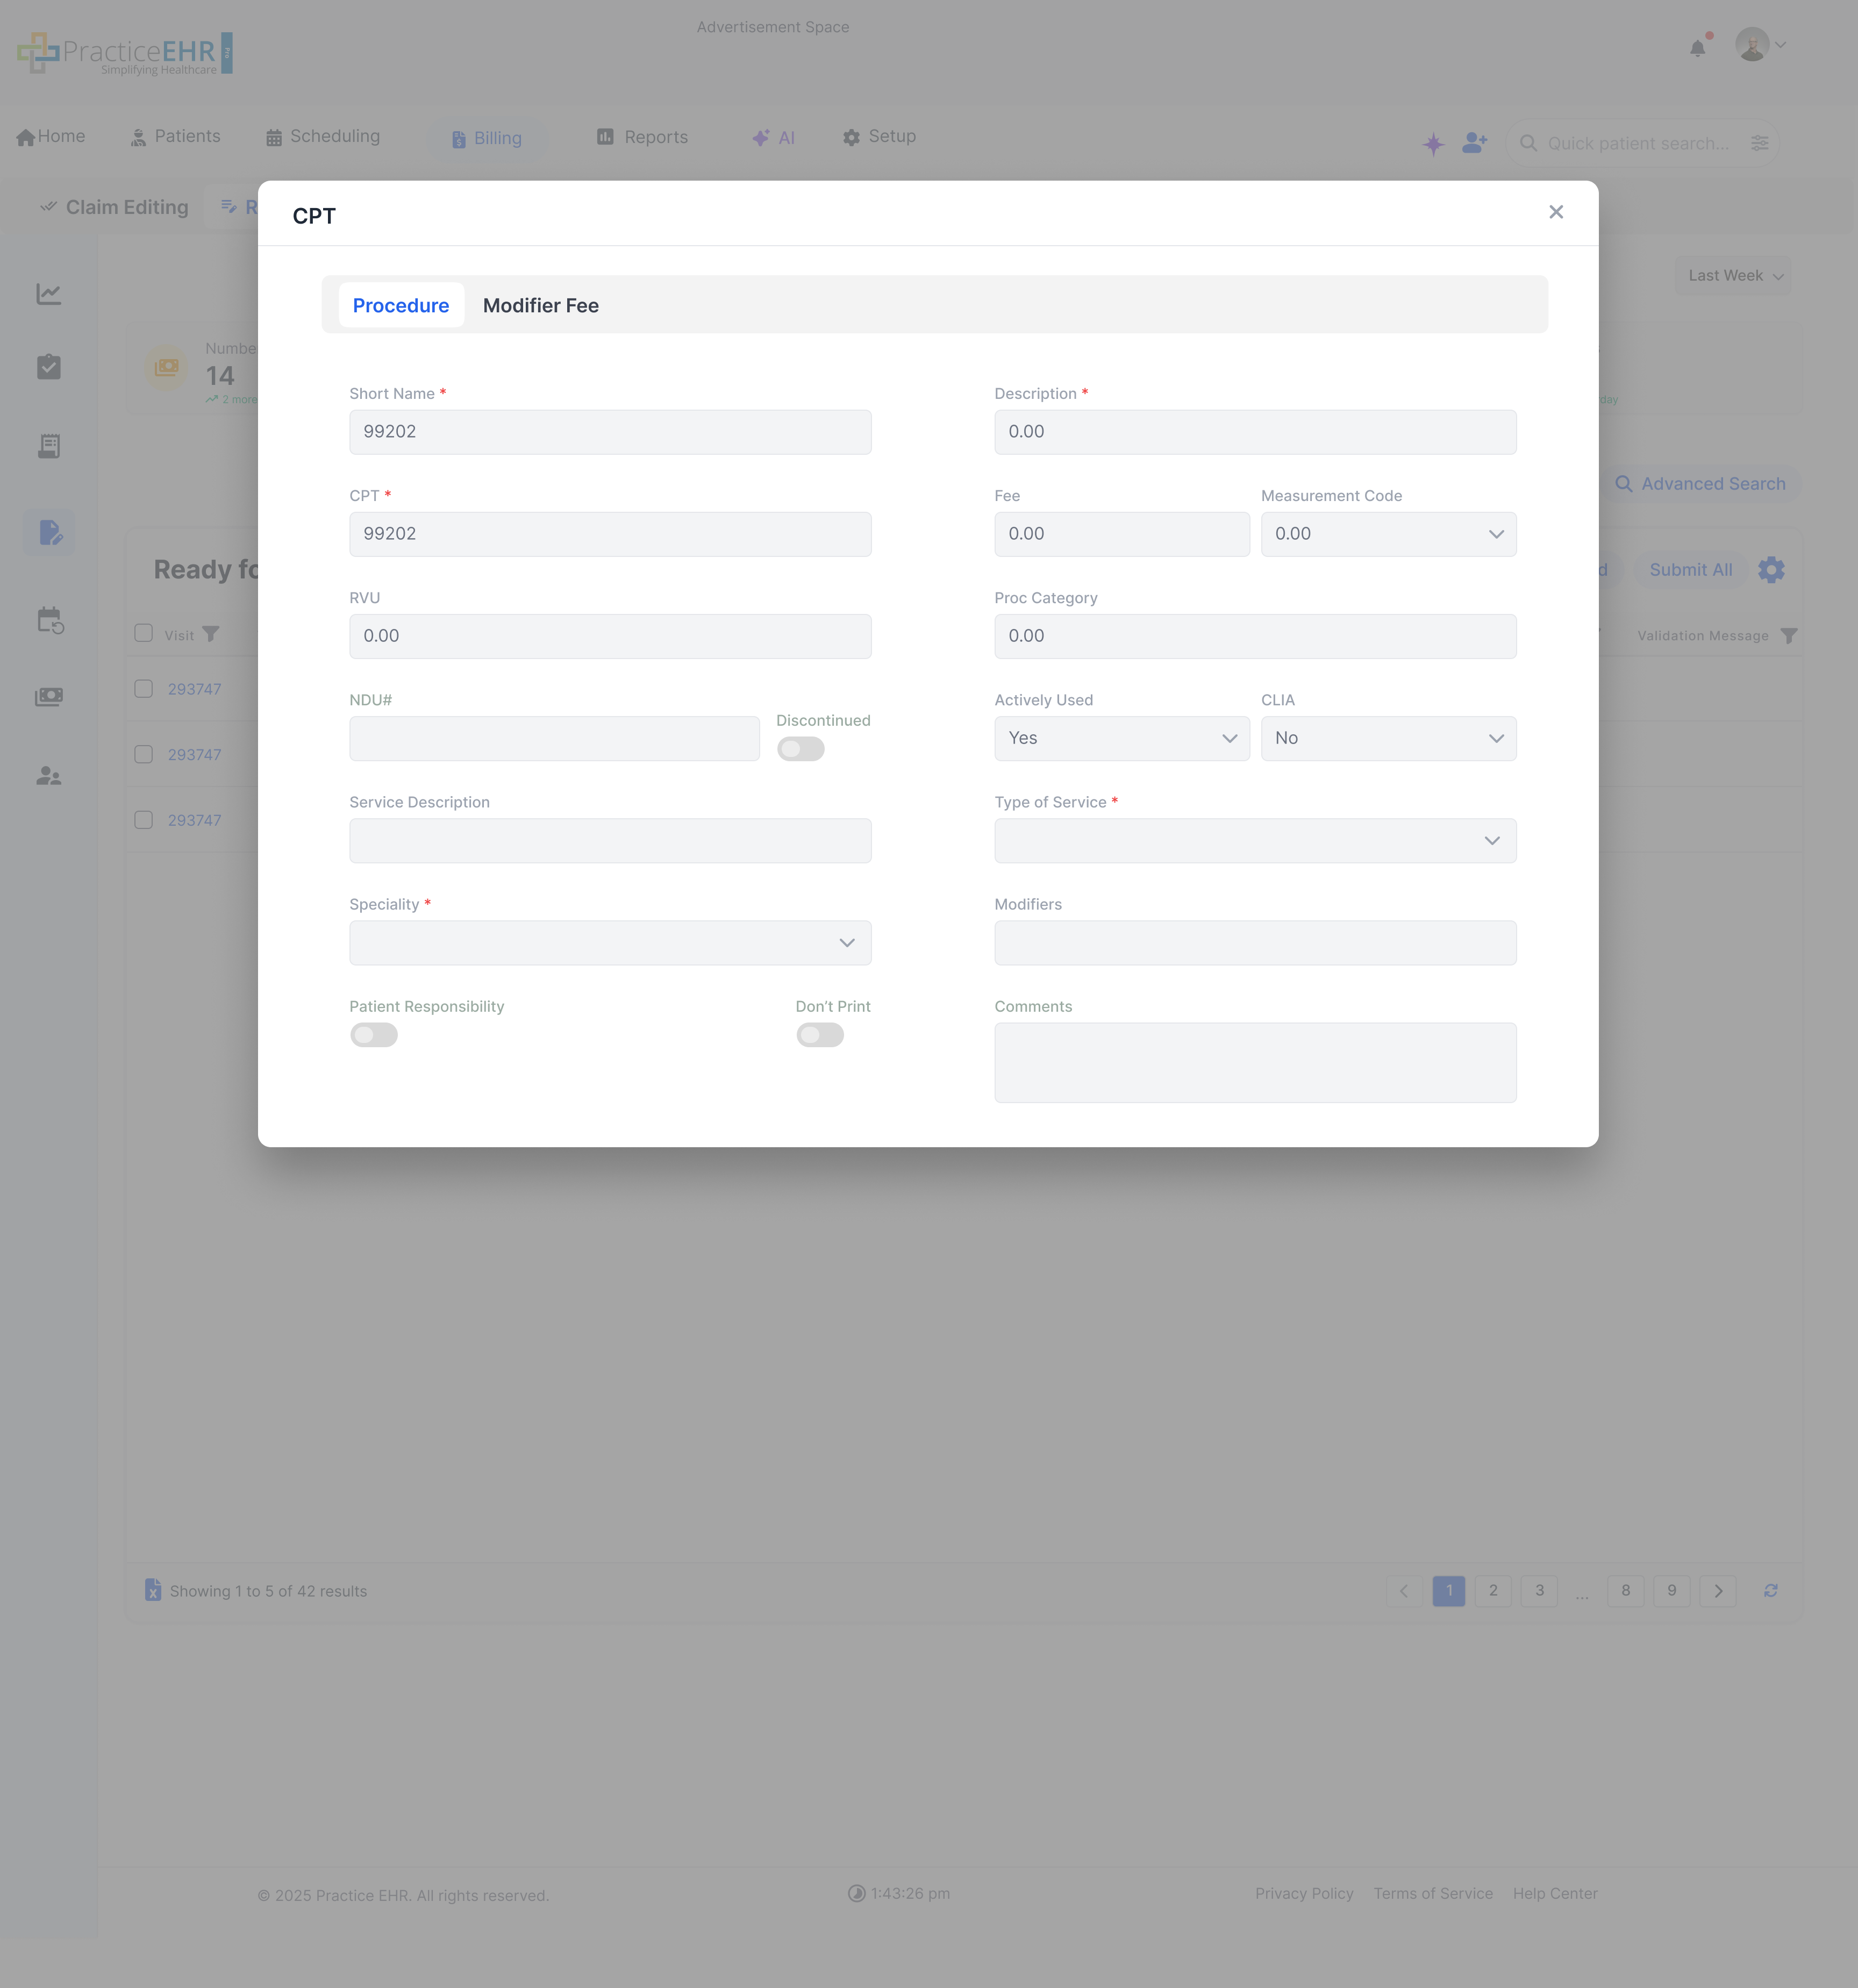Enable the Patient Responsibility toggle

click(x=374, y=1035)
